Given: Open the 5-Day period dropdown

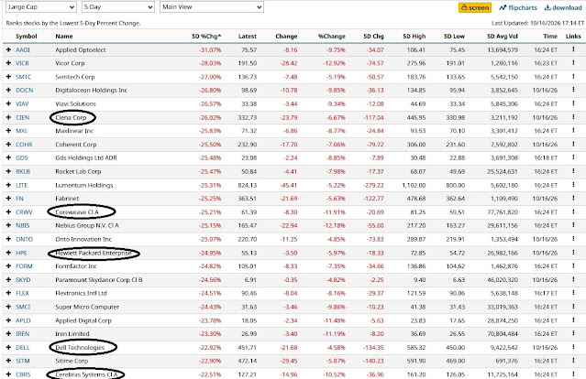Looking at the screenshot, I should [118, 7].
